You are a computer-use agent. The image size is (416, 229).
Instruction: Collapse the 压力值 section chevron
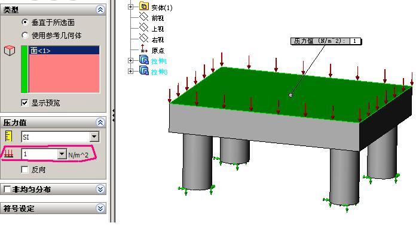click(x=100, y=122)
